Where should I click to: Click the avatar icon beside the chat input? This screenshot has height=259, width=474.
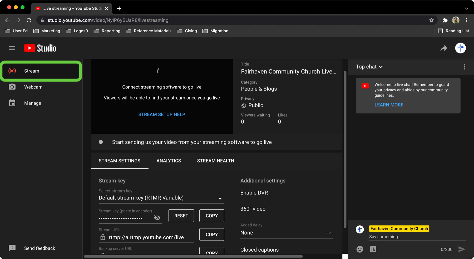click(360, 229)
